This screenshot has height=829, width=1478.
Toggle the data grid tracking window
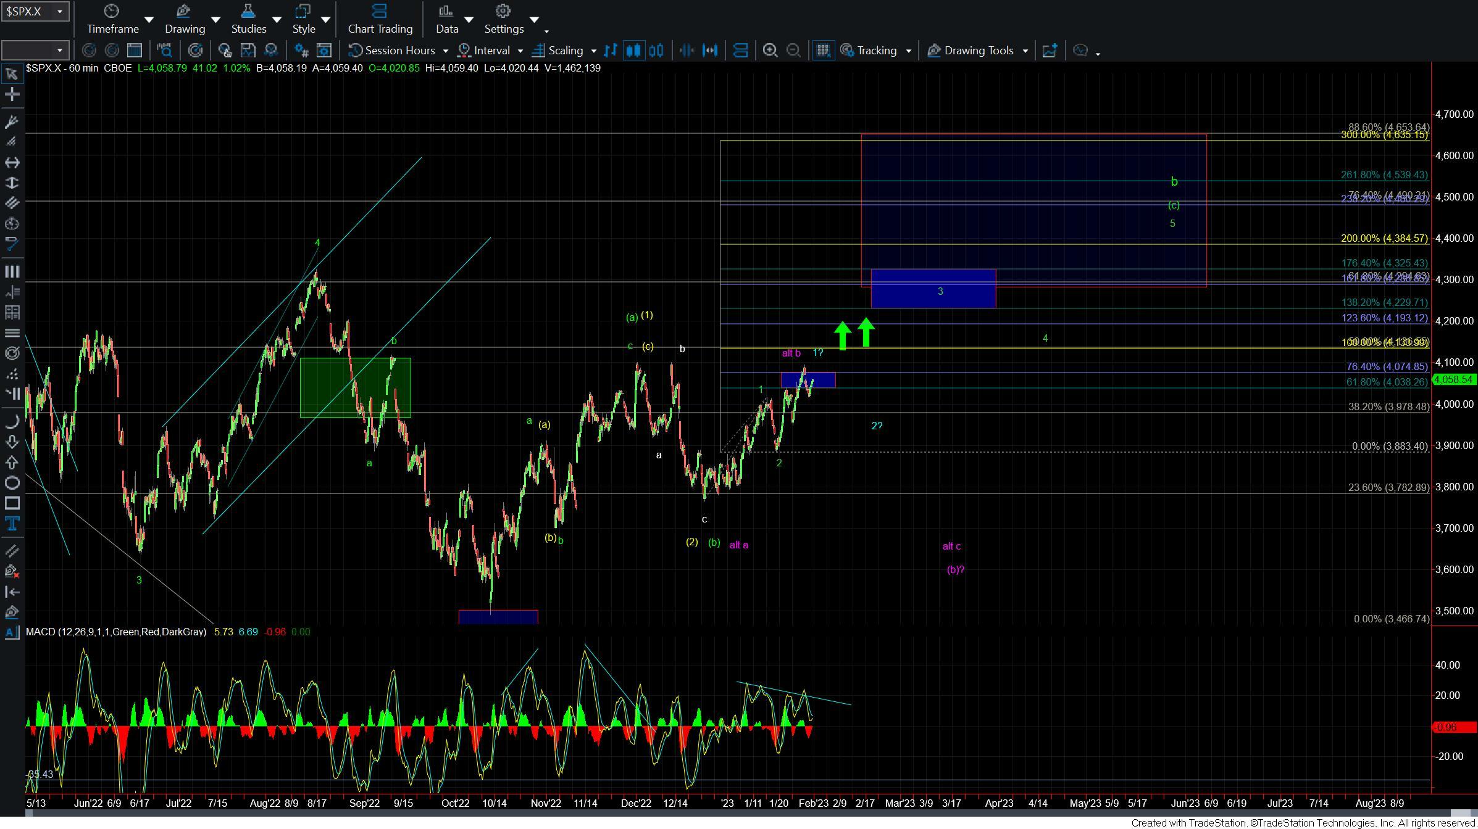(823, 51)
